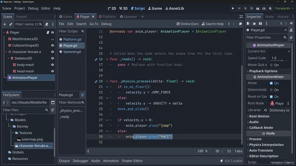Image resolution: width=296 pixels, height=166 pixels.
Task: Toggle Skeleton3D visibility eye
Action: pyautogui.click(x=53, y=59)
